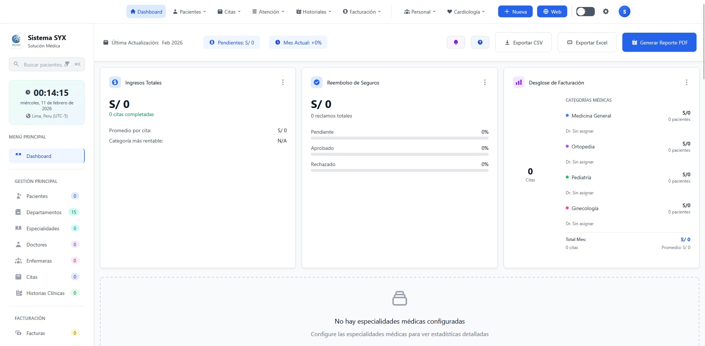Open the help question mark icon
The width and height of the screenshot is (705, 346).
tap(480, 42)
